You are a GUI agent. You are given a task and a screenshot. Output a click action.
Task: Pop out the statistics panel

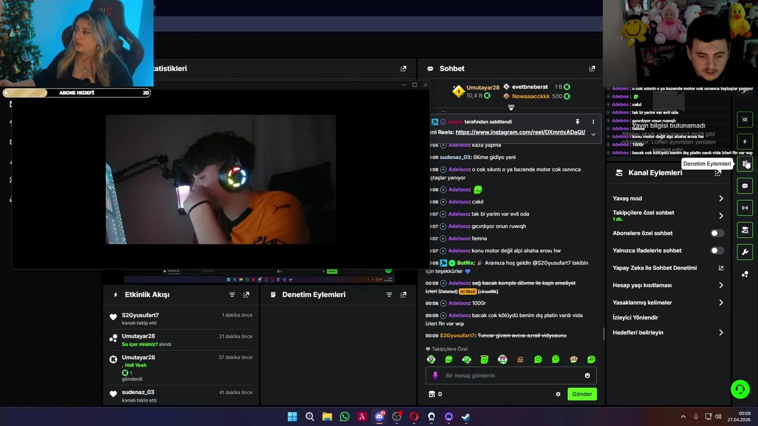[403, 69]
